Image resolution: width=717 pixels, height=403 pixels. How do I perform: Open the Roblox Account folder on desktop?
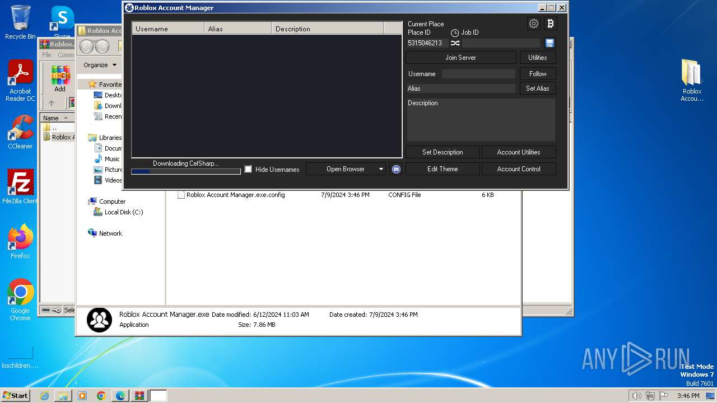692,80
